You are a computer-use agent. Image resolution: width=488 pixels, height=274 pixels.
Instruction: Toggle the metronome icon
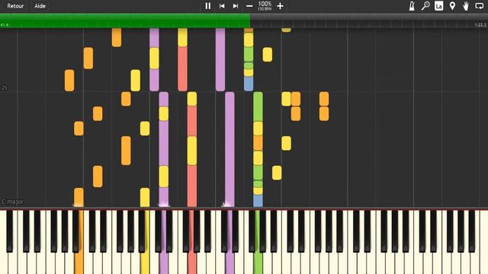[x=412, y=6]
